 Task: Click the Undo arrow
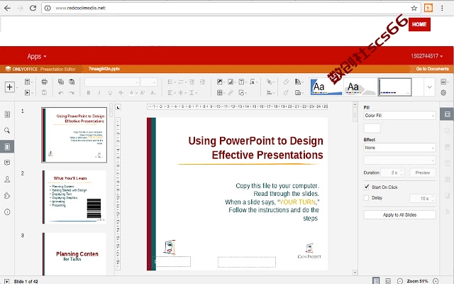point(61,93)
